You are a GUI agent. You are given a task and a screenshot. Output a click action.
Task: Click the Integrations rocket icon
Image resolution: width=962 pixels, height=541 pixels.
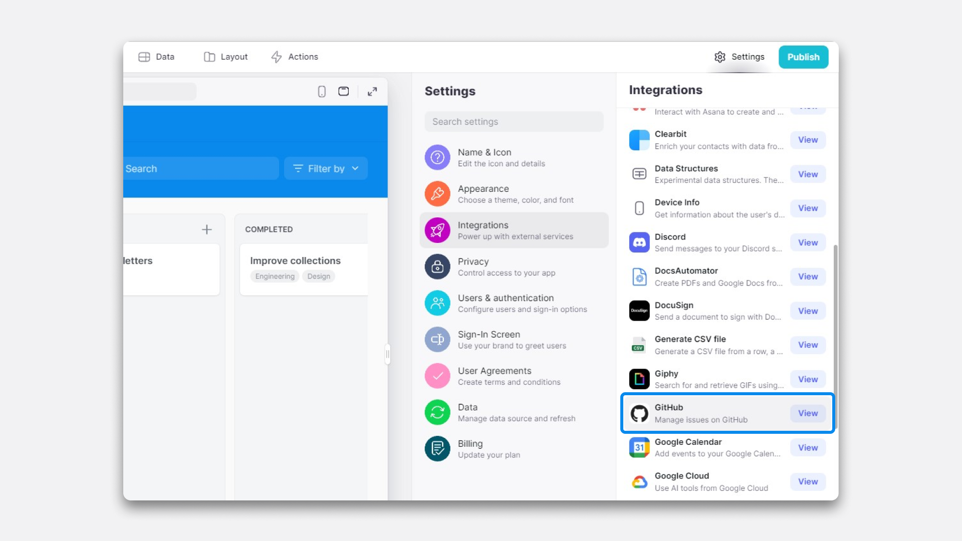pos(437,230)
